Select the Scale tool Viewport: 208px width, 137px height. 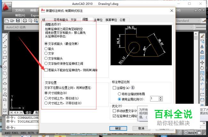tap(202, 73)
